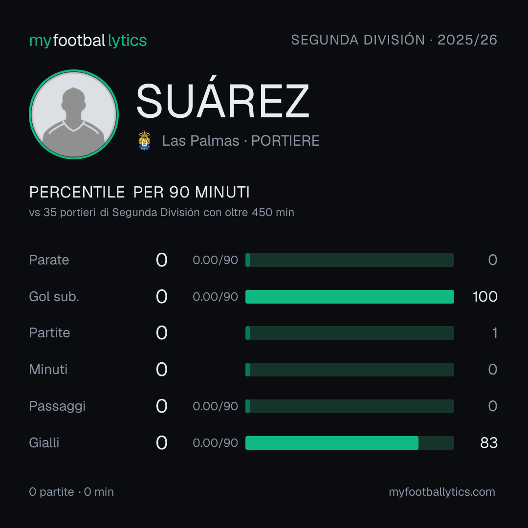Click the Segunda División 2025/26 label
The width and height of the screenshot is (528, 528).
[394, 40]
